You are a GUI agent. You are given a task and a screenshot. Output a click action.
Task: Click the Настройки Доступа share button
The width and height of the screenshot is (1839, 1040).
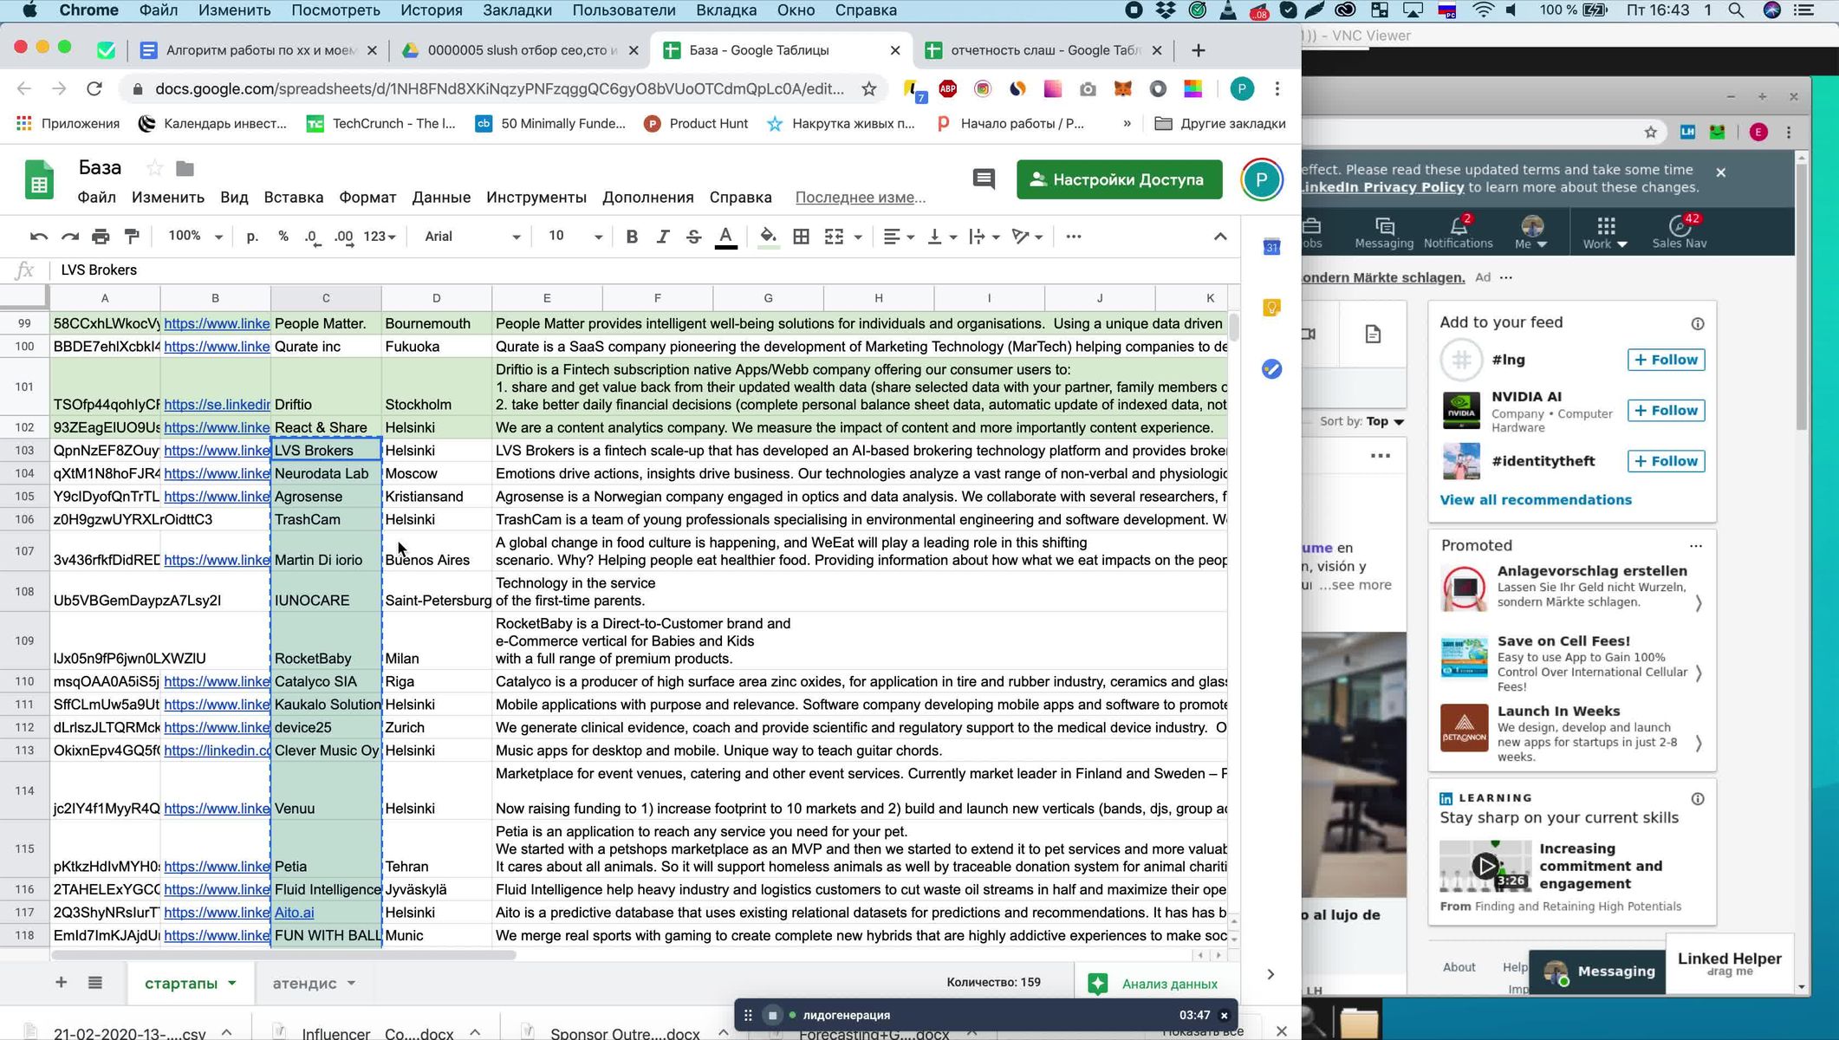pos(1119,179)
